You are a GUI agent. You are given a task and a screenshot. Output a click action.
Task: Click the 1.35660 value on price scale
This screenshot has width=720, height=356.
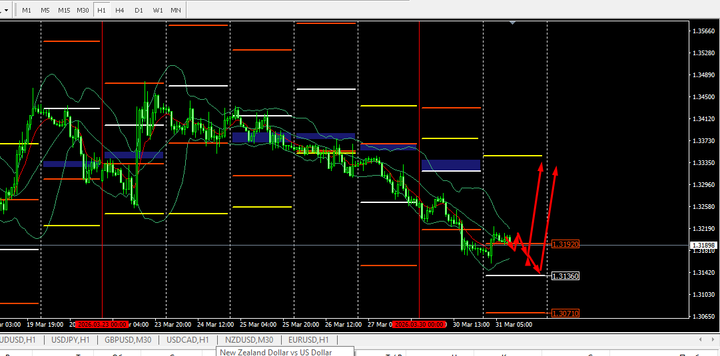coord(705,31)
